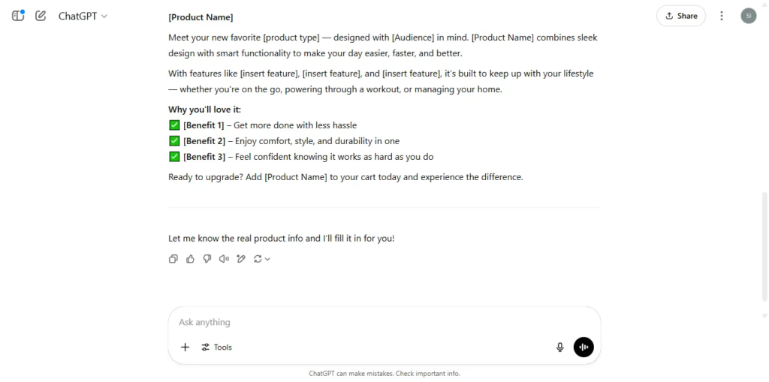
Task: Click the scrollbar down arrow
Action: pos(764,316)
